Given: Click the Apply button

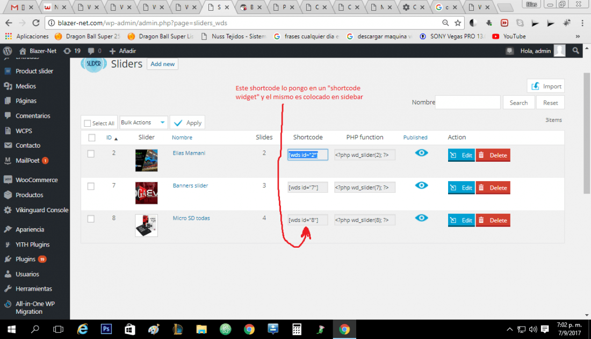Looking at the screenshot, I should point(188,123).
